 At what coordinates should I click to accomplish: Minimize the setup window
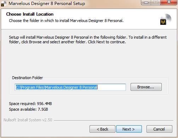click(x=146, y=2)
